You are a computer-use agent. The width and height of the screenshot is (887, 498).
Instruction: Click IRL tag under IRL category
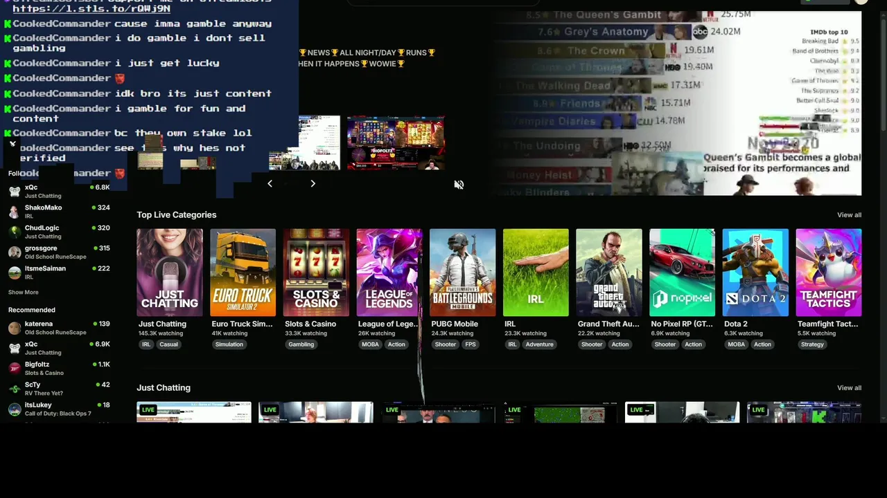(513, 344)
